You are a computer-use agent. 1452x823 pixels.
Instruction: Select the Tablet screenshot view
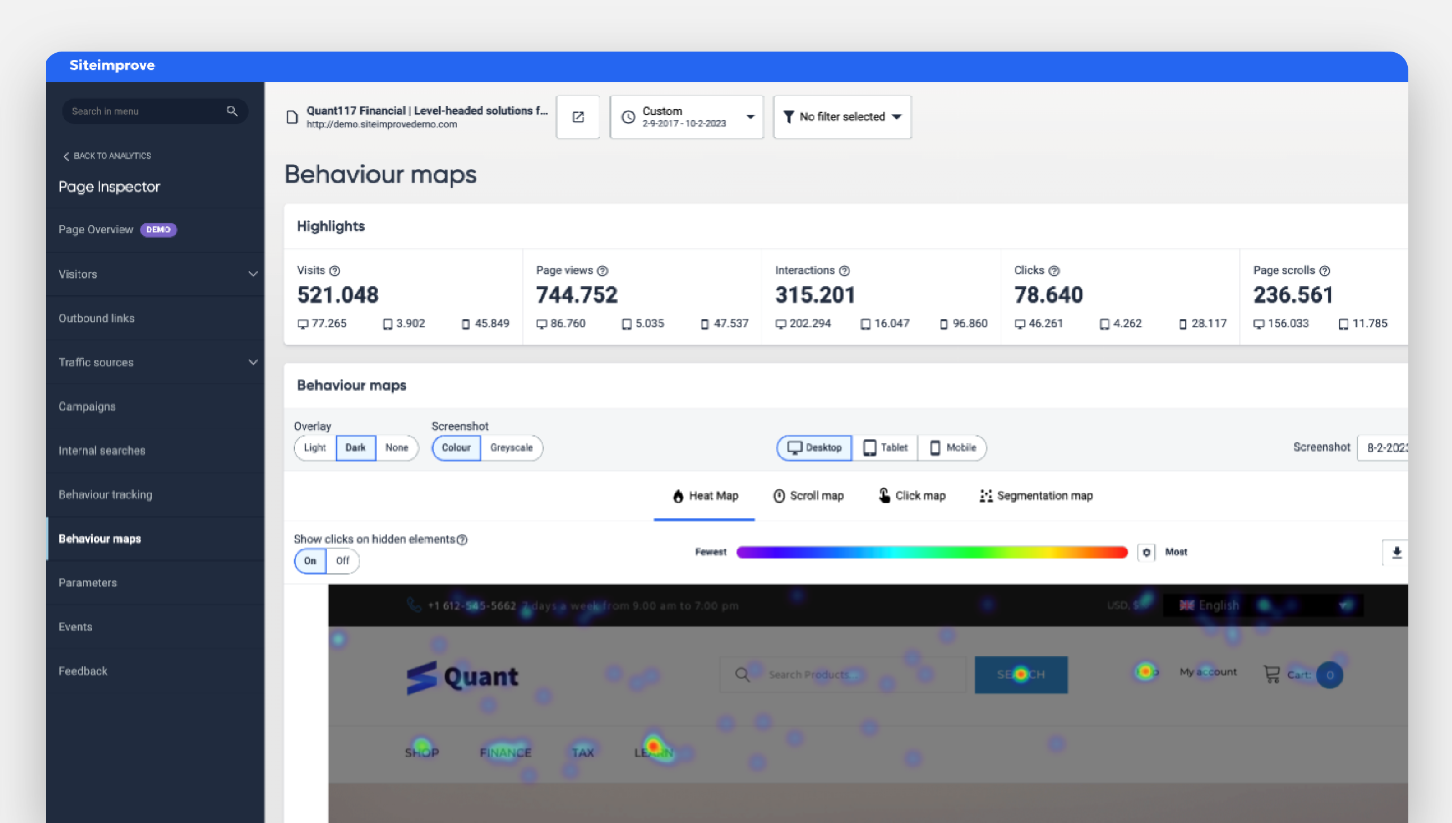pyautogui.click(x=885, y=448)
